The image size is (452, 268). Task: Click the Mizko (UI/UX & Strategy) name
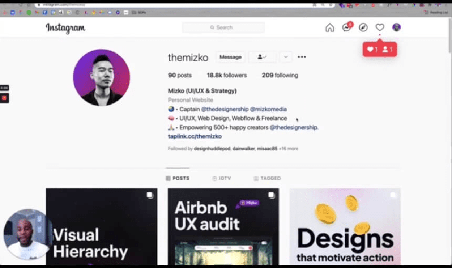click(x=202, y=91)
